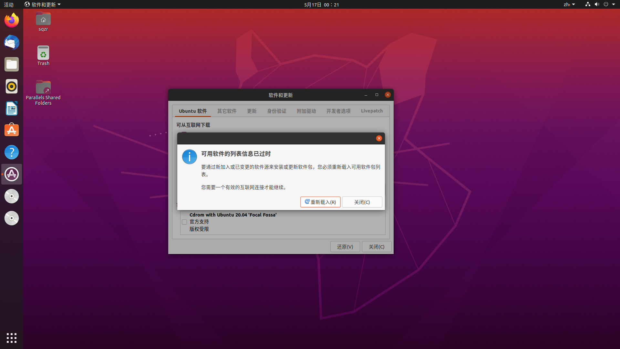620x349 pixels.
Task: Go to the 身份验证 tab
Action: [x=276, y=111]
